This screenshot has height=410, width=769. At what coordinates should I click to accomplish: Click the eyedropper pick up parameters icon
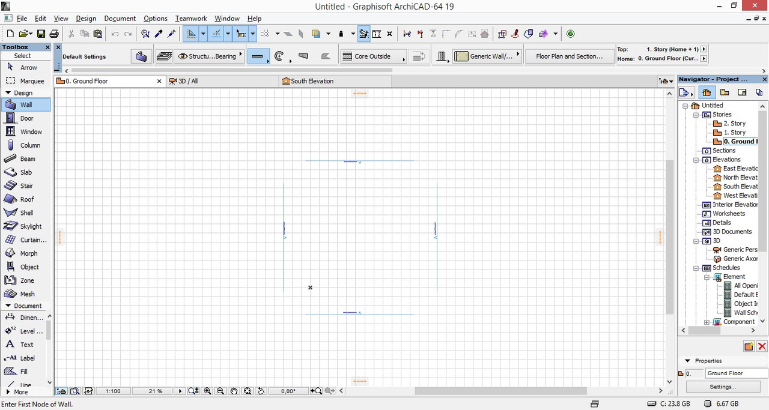[x=159, y=34]
